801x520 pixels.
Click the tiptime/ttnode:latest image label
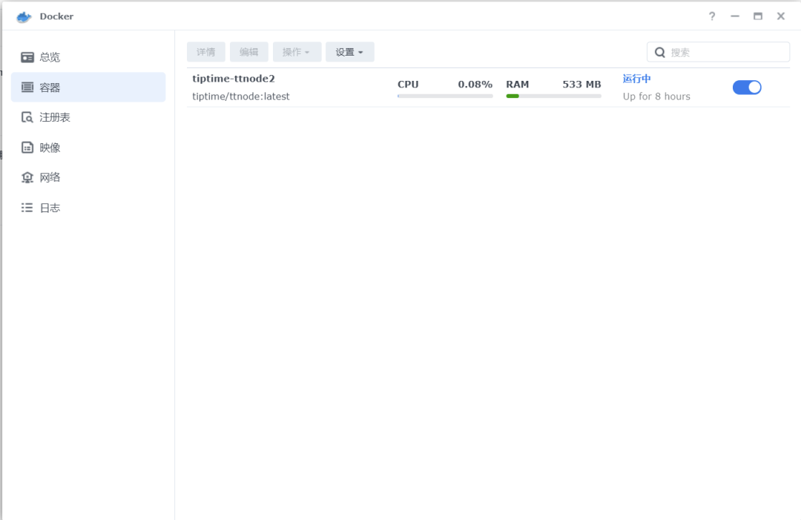[240, 96]
